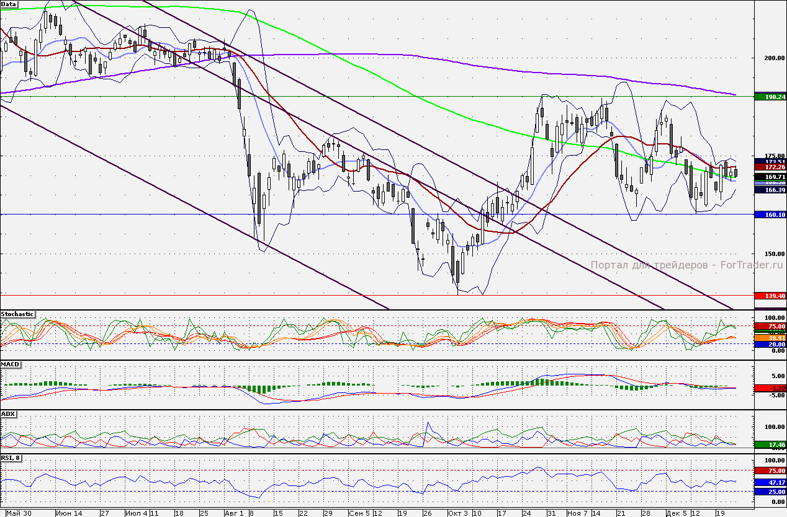This screenshot has width=787, height=517.
Task: Open the ForTrader.ru watermark link
Action: (x=687, y=265)
